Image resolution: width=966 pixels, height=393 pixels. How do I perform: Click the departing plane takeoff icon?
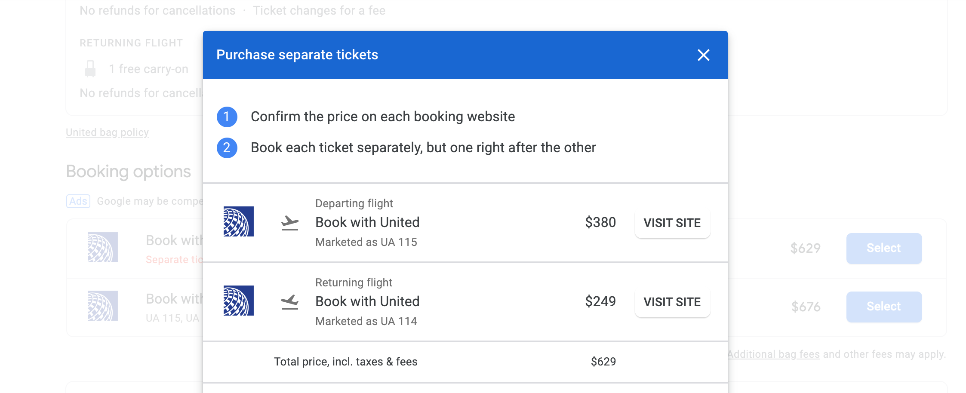click(x=290, y=223)
